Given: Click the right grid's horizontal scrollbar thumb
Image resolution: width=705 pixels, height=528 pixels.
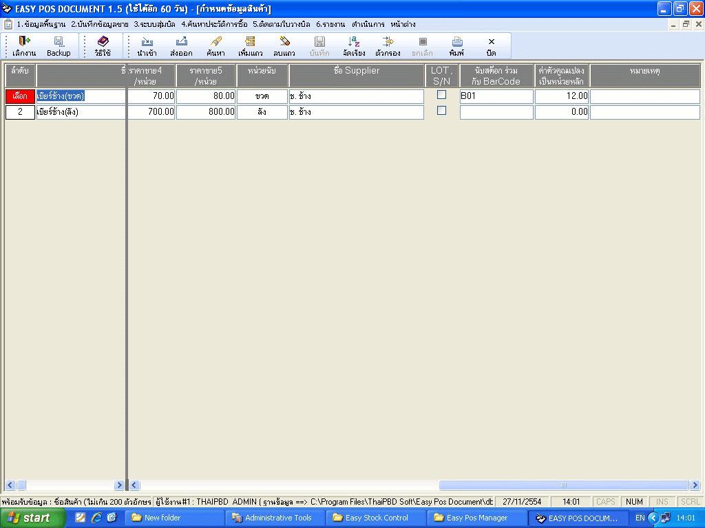Looking at the screenshot, I should coord(563,485).
